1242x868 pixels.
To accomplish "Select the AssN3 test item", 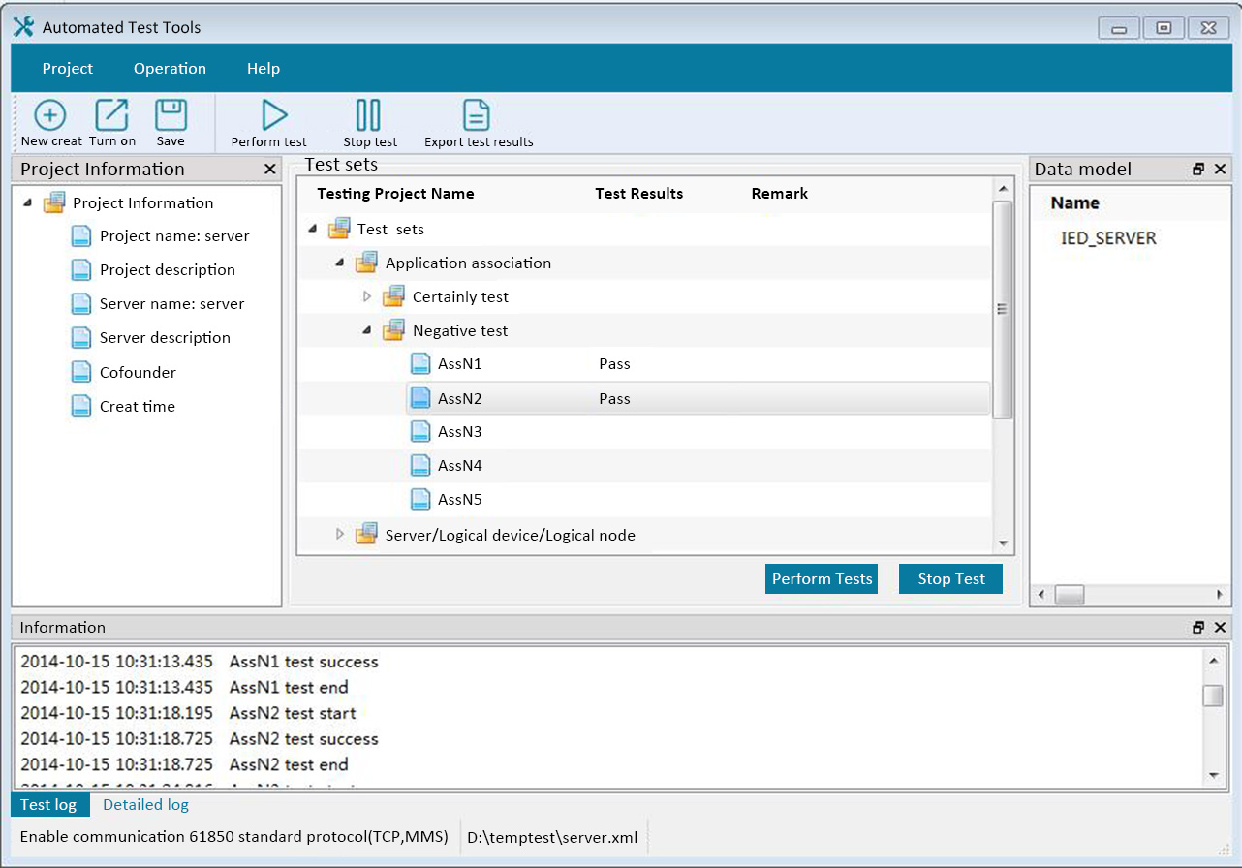I will coord(459,432).
